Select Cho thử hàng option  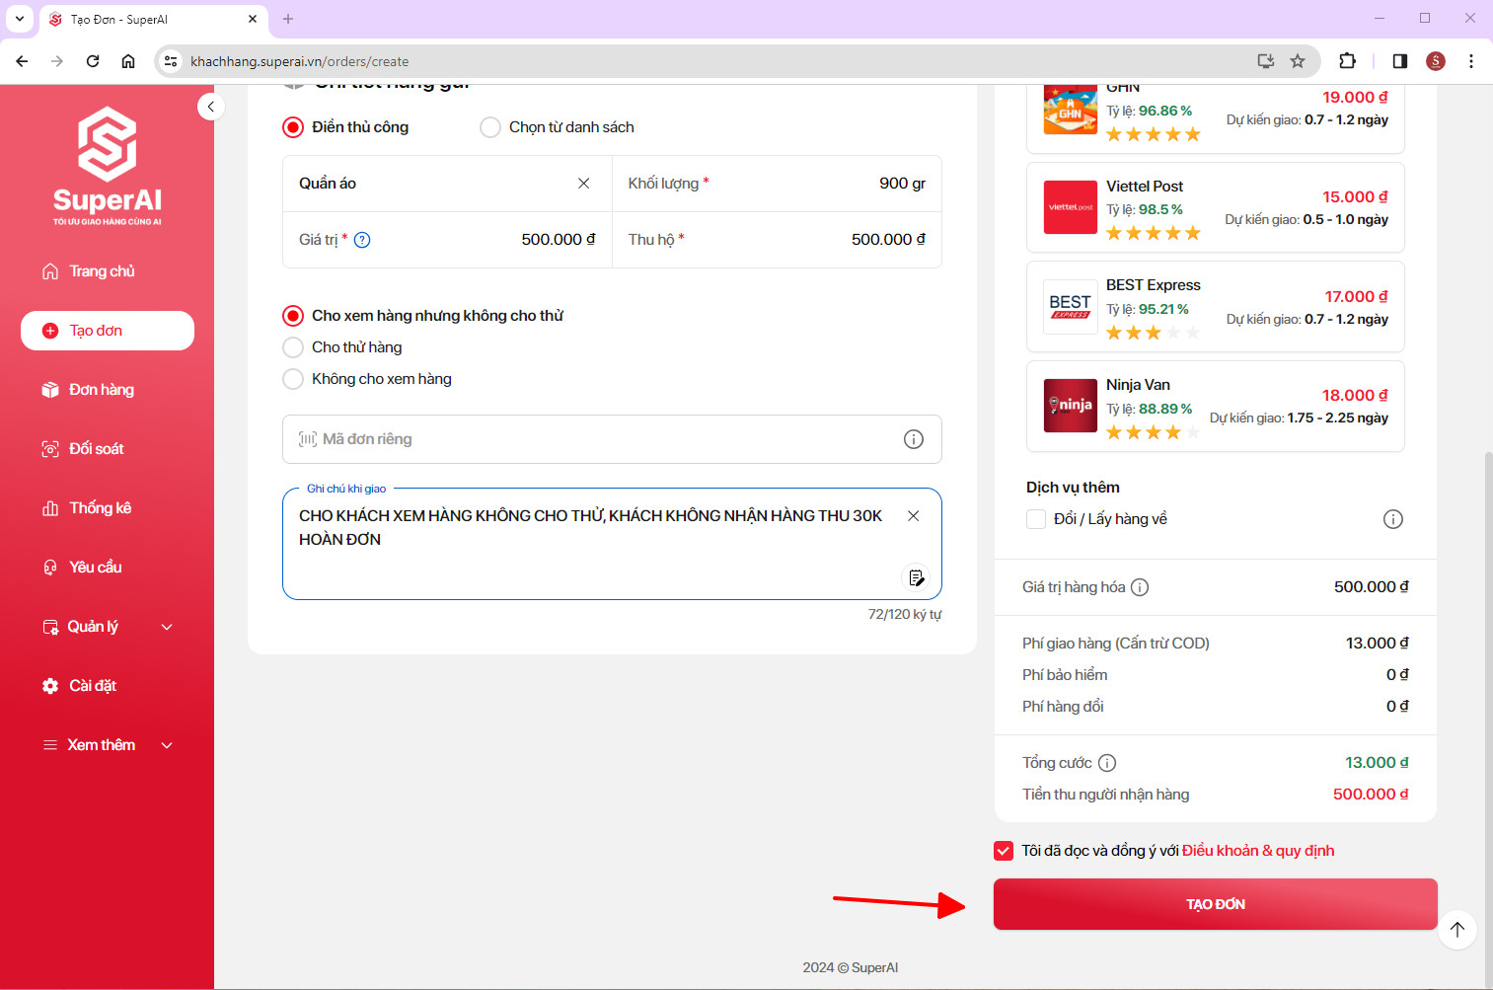pos(293,347)
